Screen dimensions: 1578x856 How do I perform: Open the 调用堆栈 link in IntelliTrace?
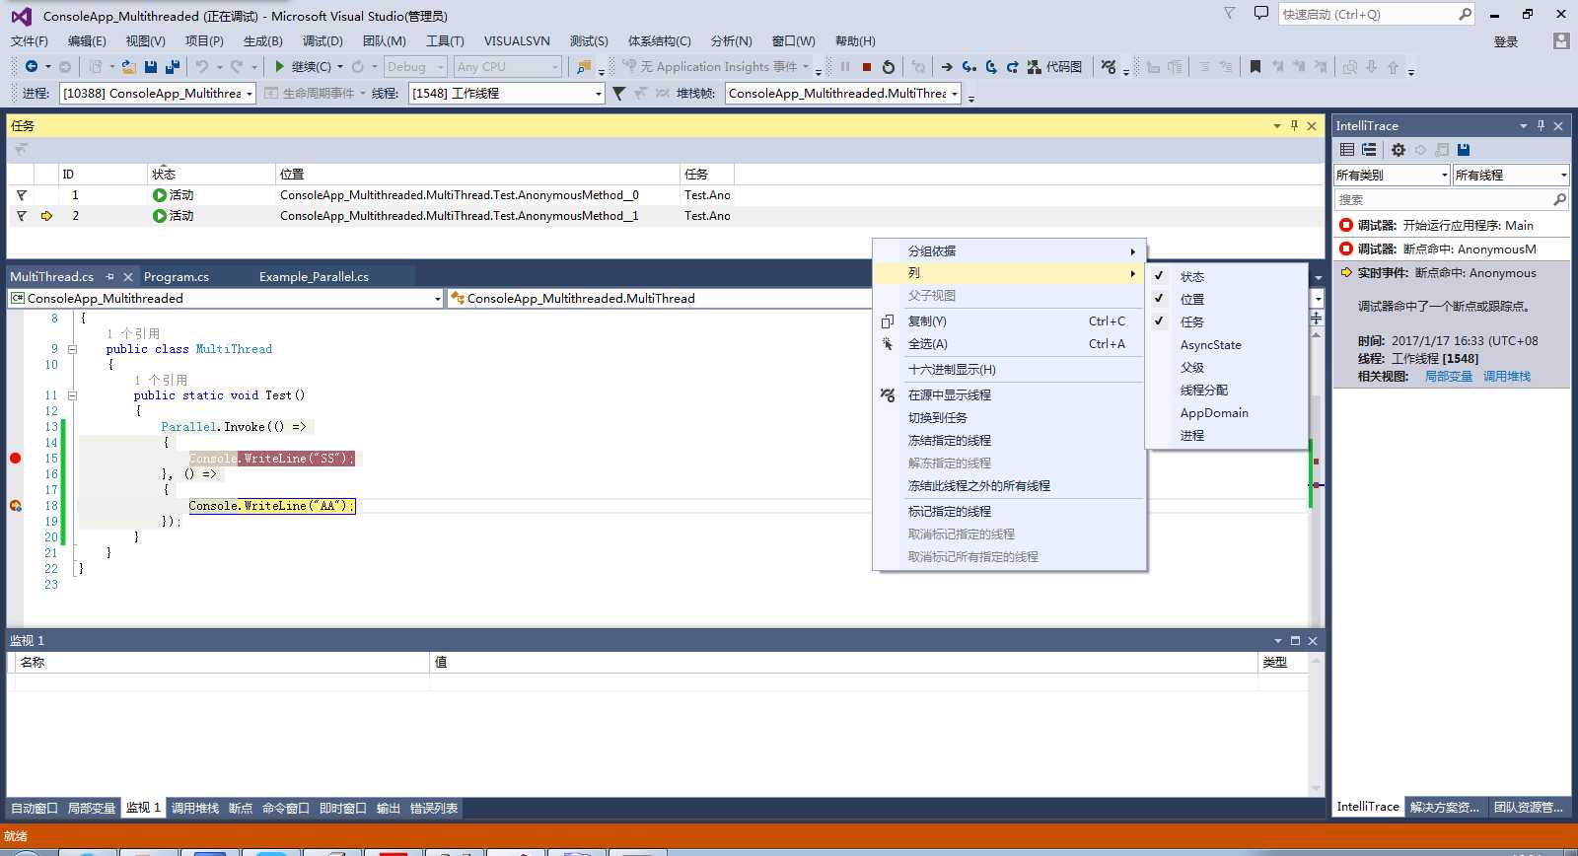pyautogui.click(x=1507, y=377)
